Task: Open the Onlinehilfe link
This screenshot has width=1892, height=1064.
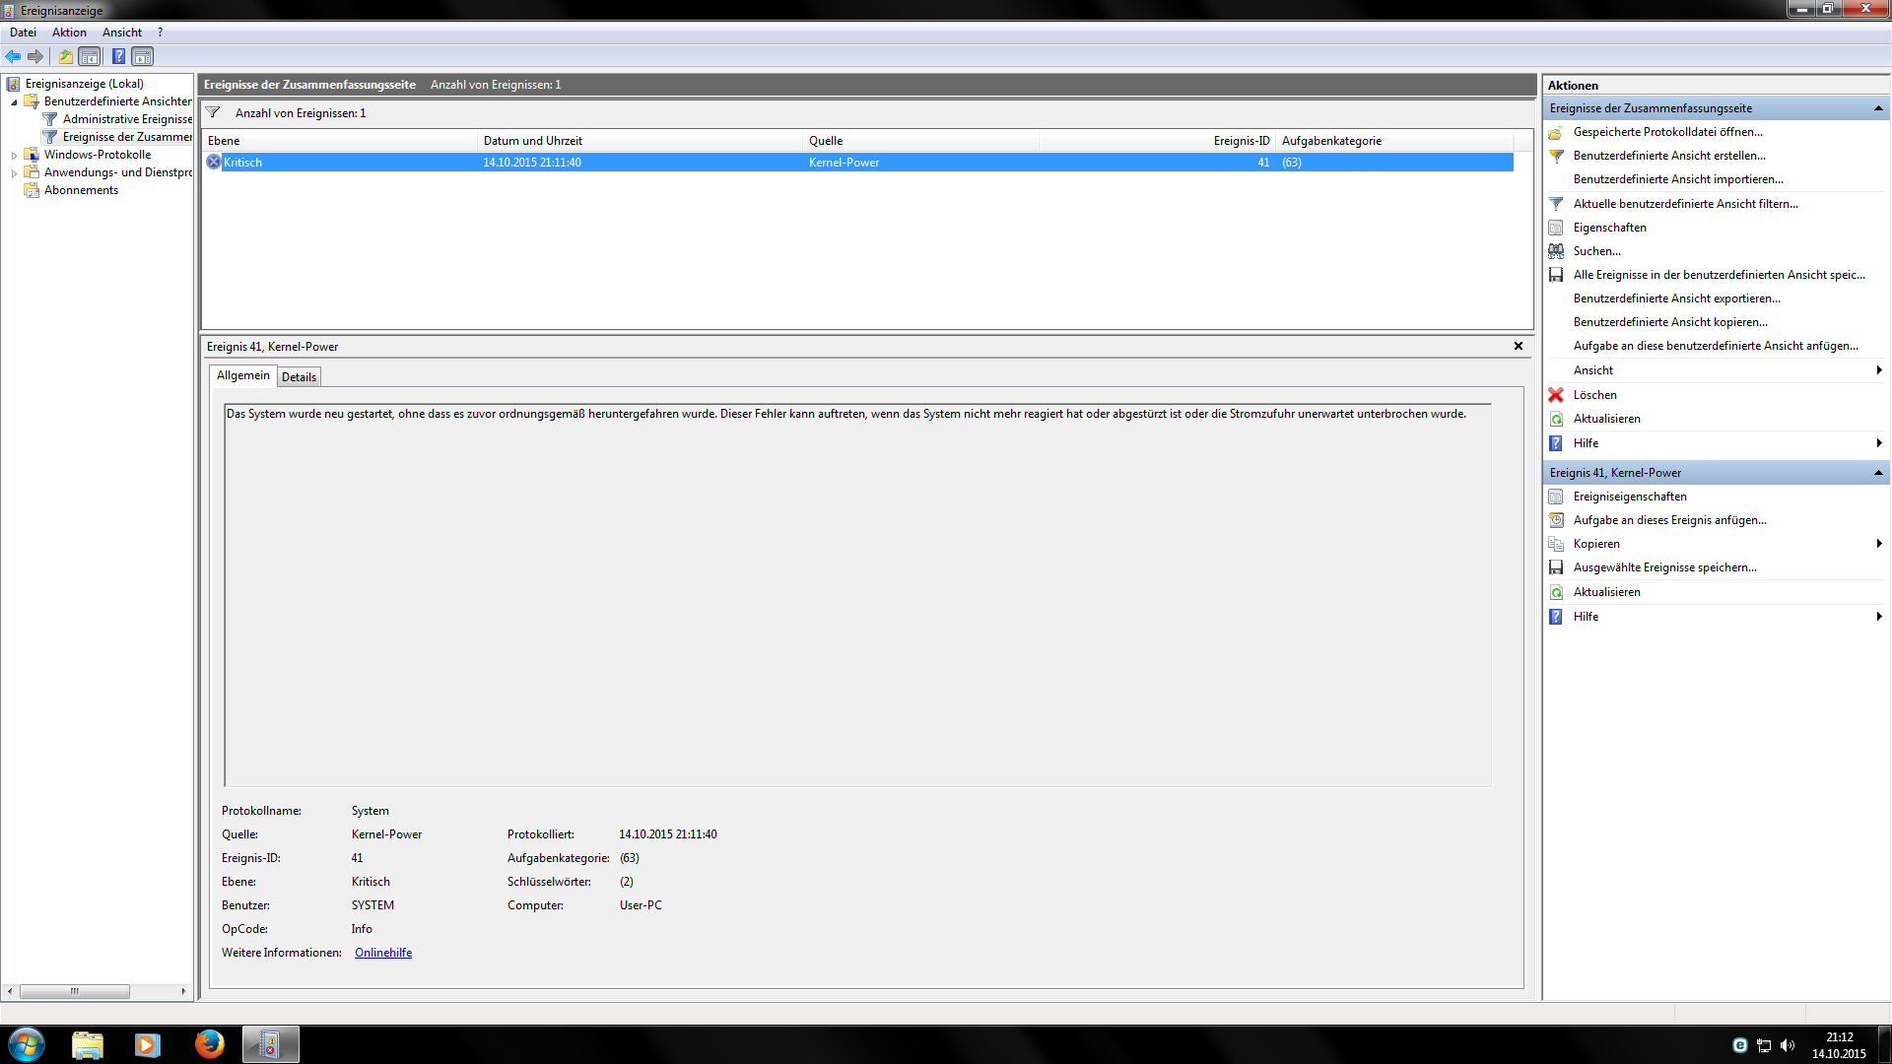Action: coord(383,953)
